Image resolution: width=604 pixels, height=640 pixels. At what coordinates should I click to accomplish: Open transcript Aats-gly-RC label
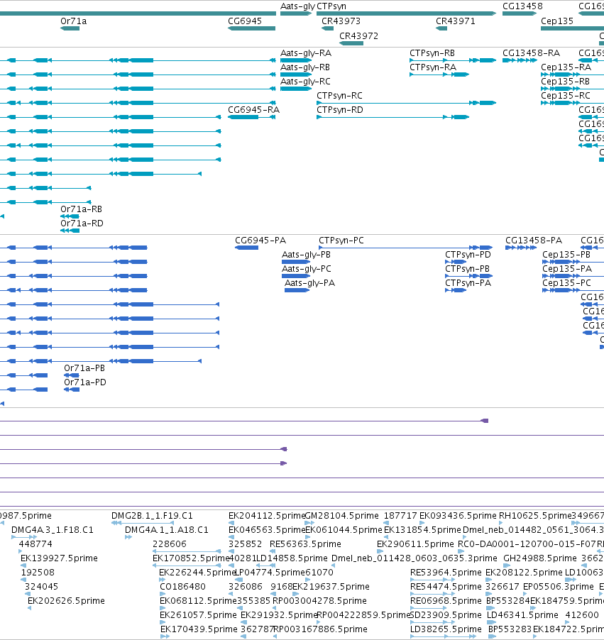305,82
